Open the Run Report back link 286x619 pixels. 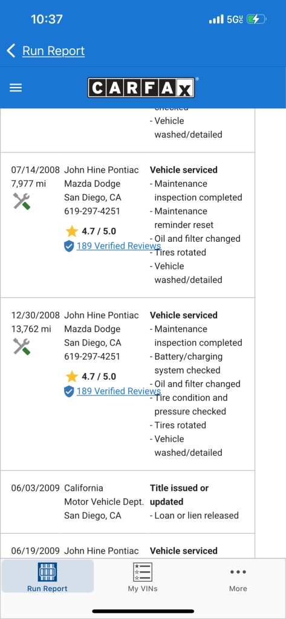click(x=53, y=51)
